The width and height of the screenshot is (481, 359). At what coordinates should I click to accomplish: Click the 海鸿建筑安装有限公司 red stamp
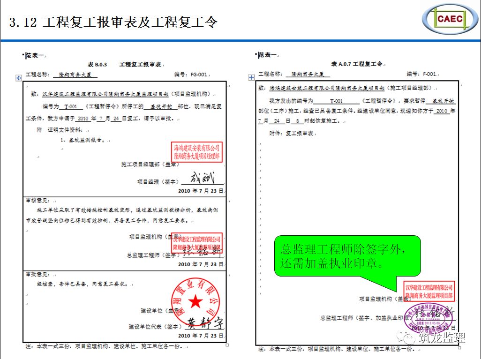point(196,151)
